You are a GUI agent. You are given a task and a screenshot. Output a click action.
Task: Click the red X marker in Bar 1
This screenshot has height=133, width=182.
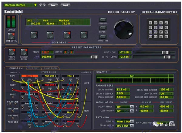101,81
